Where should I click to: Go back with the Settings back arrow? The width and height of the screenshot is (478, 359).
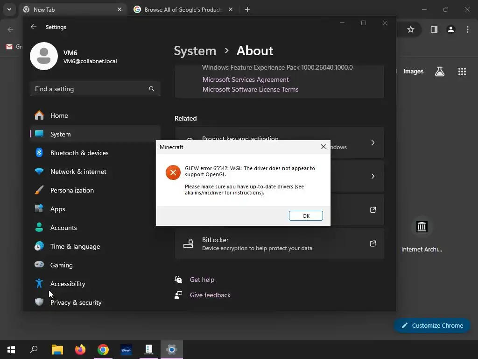(34, 27)
